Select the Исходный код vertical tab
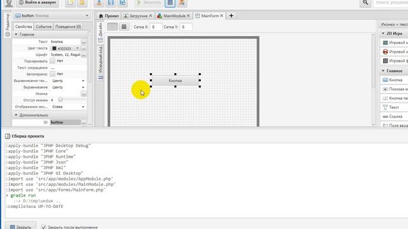This screenshot has width=408, height=229. (x=101, y=63)
